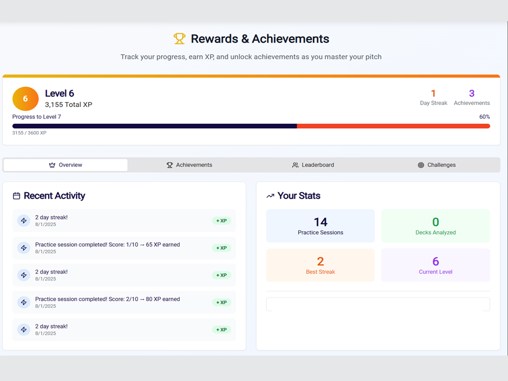
Task: Switch to the Challenges tab
Action: [437, 165]
